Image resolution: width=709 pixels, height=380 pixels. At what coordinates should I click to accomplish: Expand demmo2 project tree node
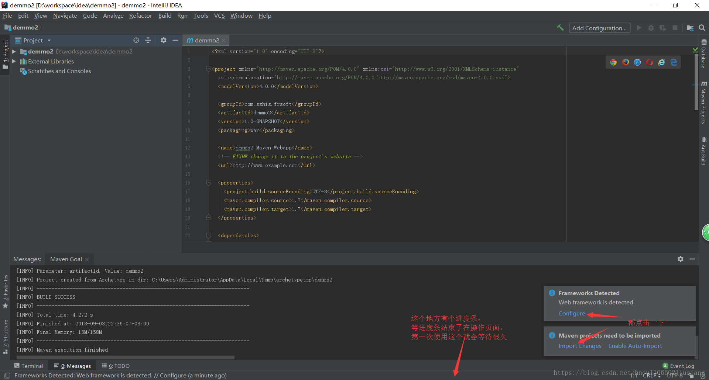point(14,51)
